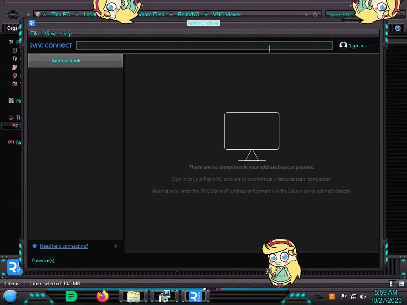The width and height of the screenshot is (407, 305).
Task: Click the monitor placeholder illustration
Action: (252, 137)
